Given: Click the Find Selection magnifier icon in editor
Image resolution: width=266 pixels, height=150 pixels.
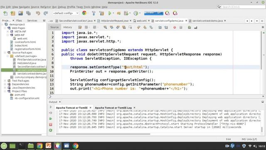Looking at the screenshot, I should coord(105,27).
